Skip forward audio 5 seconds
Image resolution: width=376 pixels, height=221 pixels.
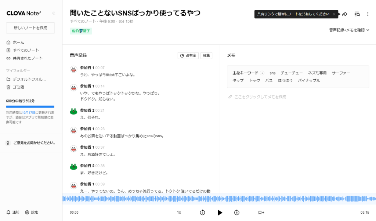pyautogui.click(x=237, y=212)
